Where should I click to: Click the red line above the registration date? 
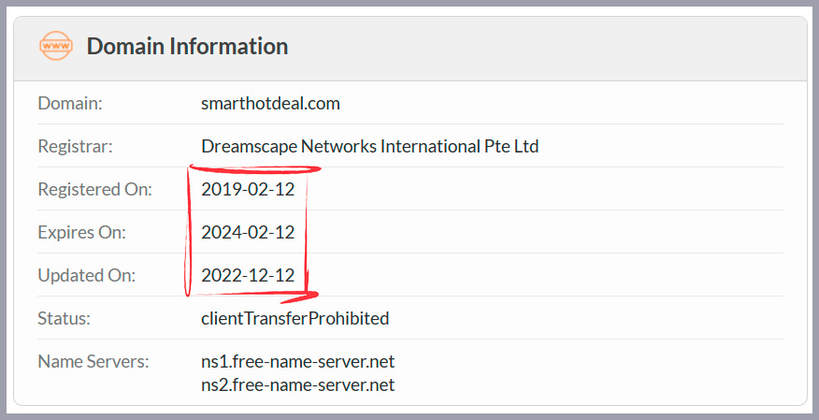[252, 169]
